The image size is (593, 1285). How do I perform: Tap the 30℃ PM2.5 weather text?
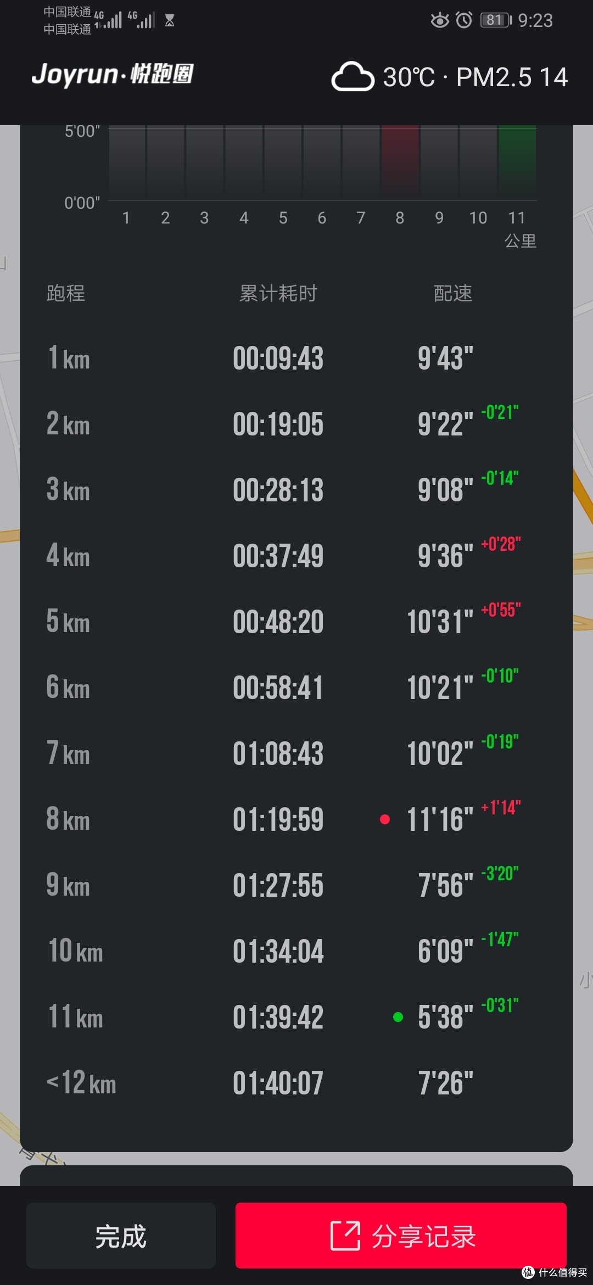475,77
